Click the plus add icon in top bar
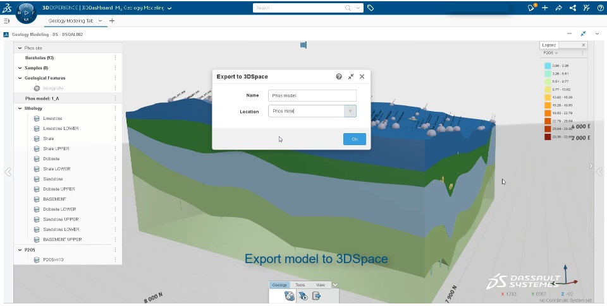The width and height of the screenshot is (607, 306). coord(544,8)
